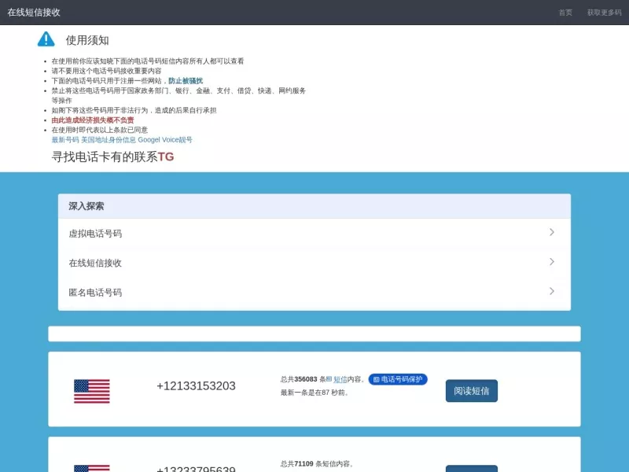The width and height of the screenshot is (629, 472).
Task: Open the Googel Voice靓号 link
Action: tap(165, 140)
